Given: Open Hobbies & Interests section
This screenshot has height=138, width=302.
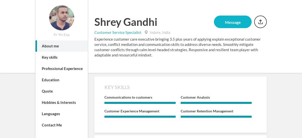Looking at the screenshot, I should click(59, 103).
